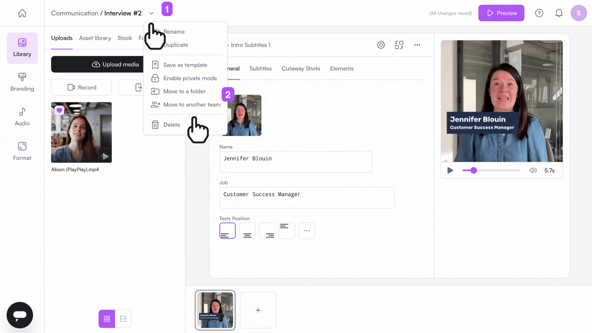
Task: Click the swap template icon next to gear
Action: [x=399, y=45]
